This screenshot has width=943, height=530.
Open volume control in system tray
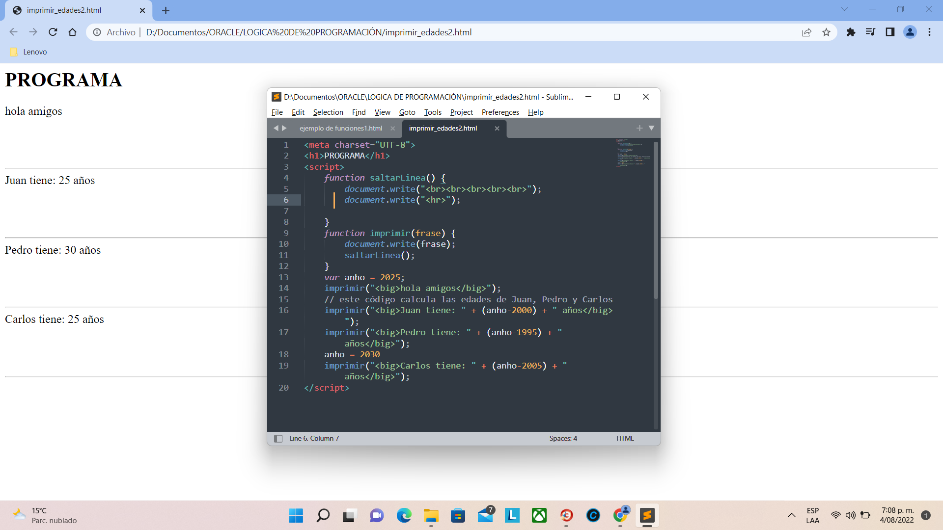[850, 515]
